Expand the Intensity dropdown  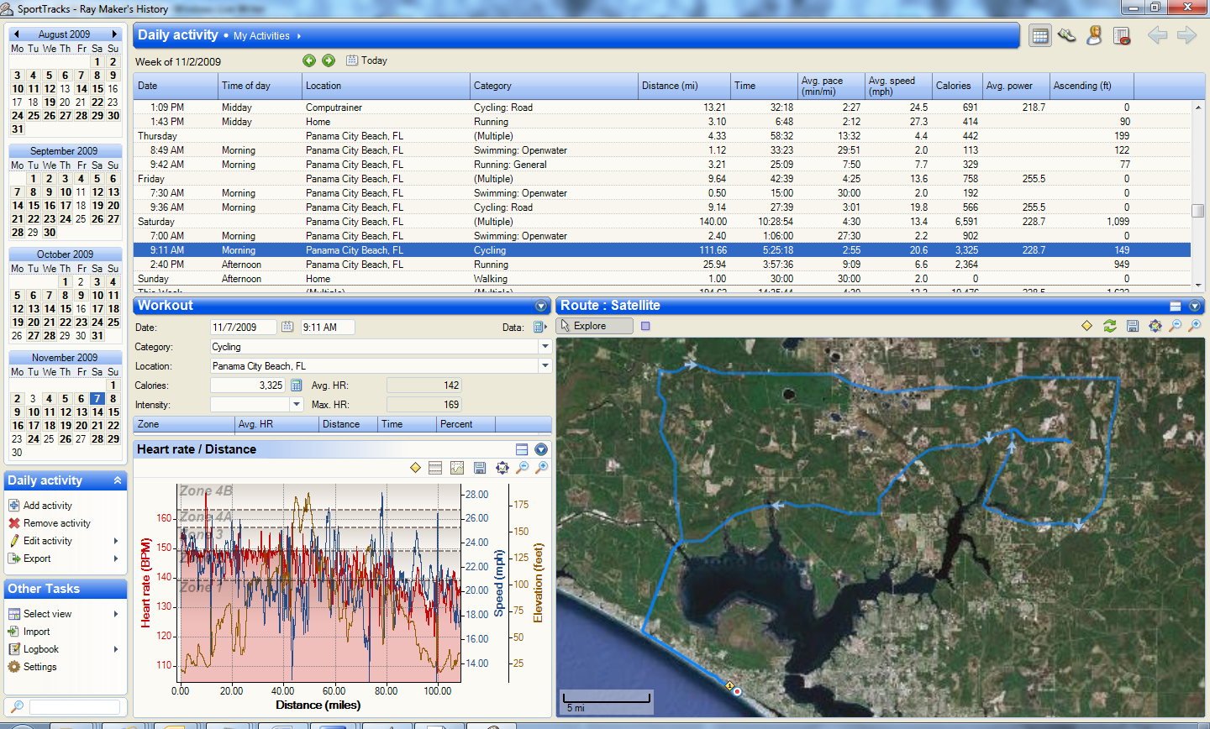click(x=297, y=405)
